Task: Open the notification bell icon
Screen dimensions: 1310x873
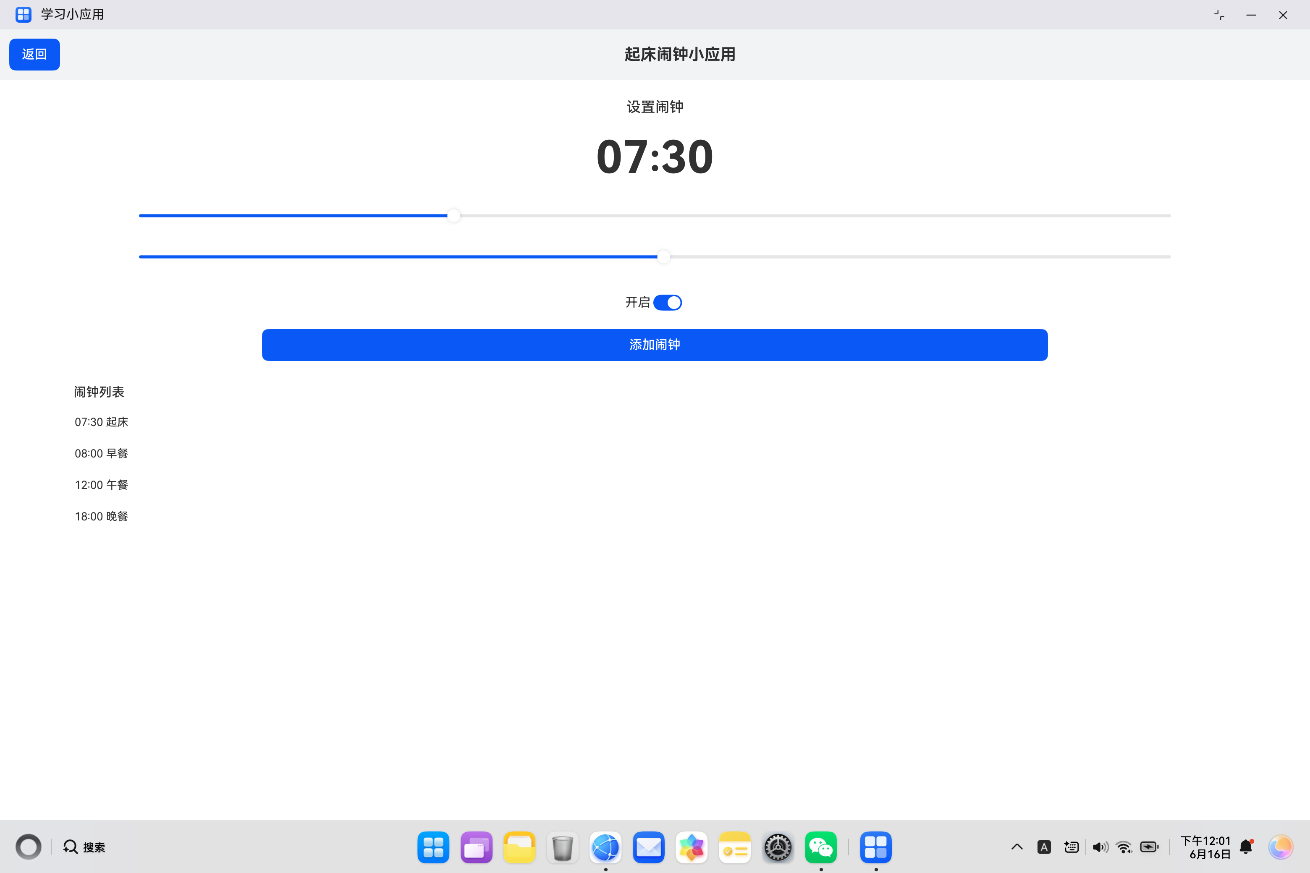Action: (1247, 847)
